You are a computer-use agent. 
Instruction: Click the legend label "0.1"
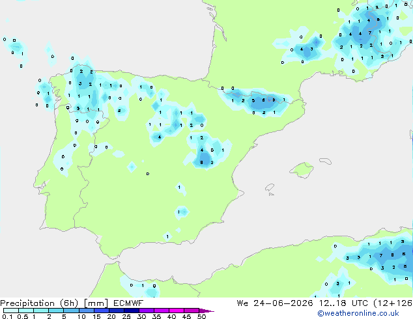(x=7, y=316)
